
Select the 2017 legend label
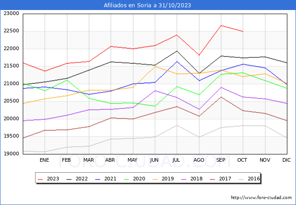click(x=225, y=179)
